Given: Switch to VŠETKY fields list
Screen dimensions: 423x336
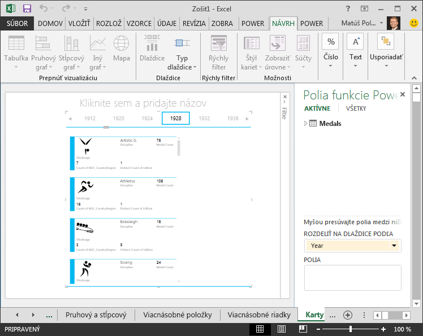Looking at the screenshot, I should 356,108.
